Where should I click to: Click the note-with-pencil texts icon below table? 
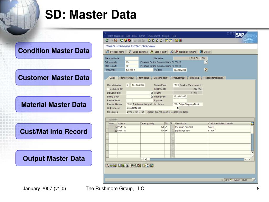(x=152, y=165)
